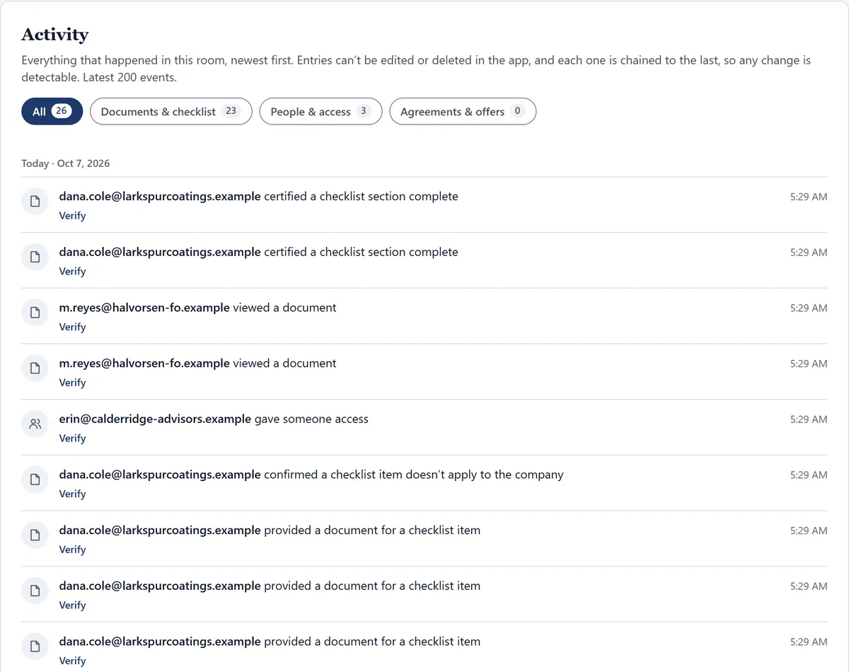Click timestamp on doesn't apply to company row
The image size is (849, 672).
(809, 475)
